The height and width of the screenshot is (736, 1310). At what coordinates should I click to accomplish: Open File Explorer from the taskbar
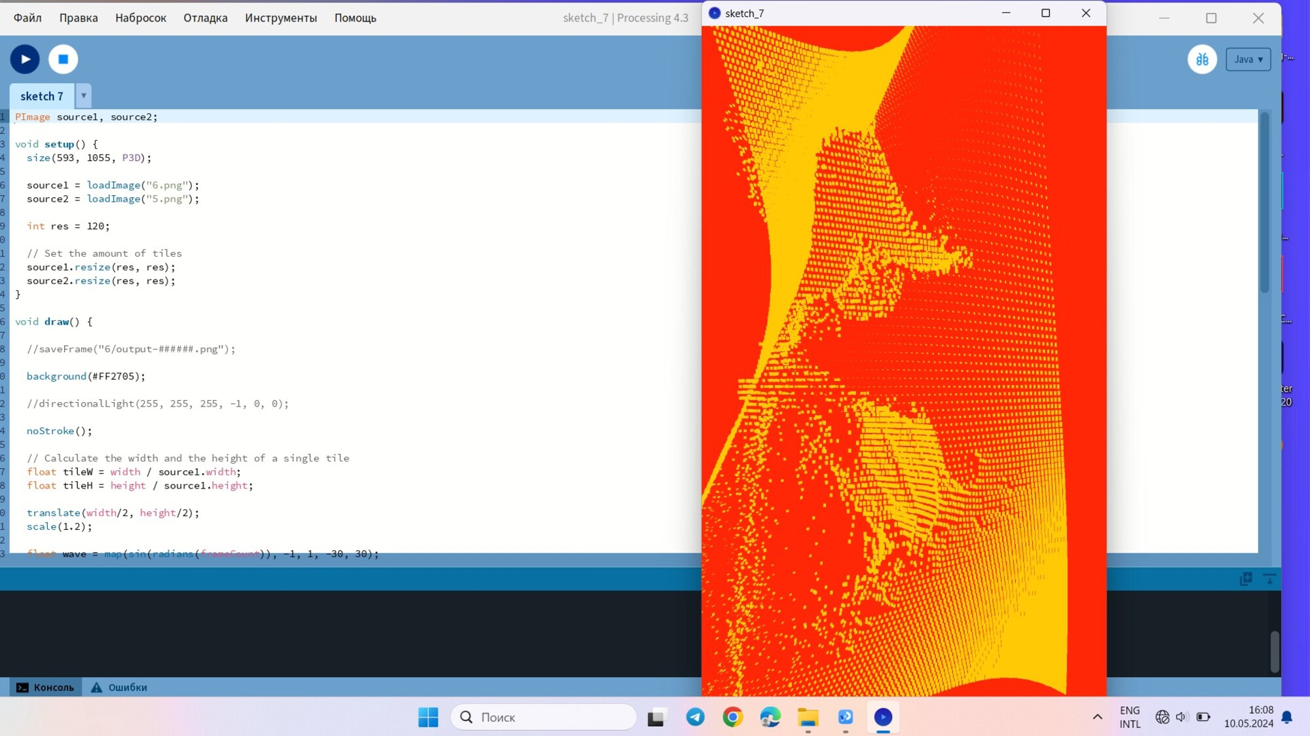(x=808, y=717)
